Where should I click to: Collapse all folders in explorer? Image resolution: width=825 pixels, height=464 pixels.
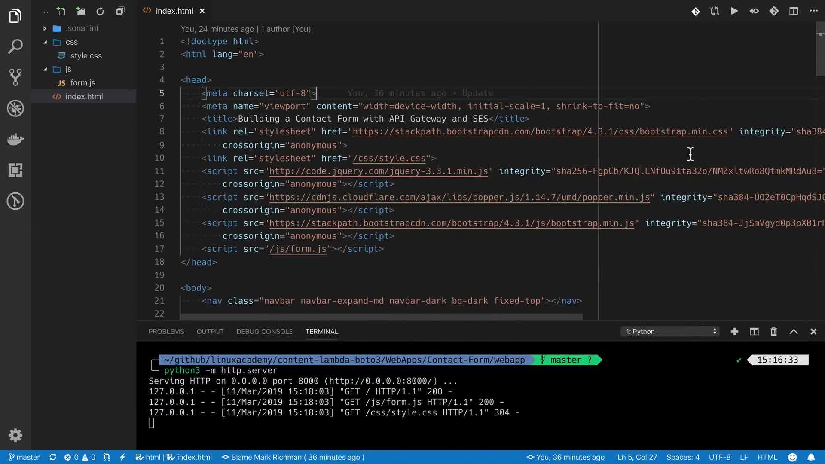click(120, 11)
